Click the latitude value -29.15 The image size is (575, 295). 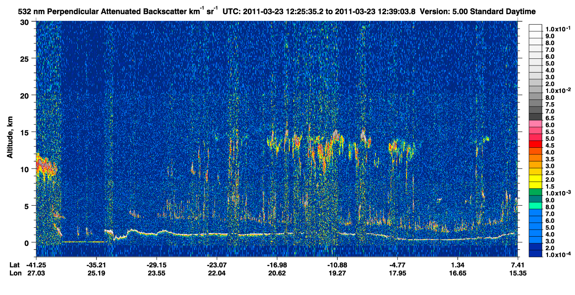click(x=156, y=265)
